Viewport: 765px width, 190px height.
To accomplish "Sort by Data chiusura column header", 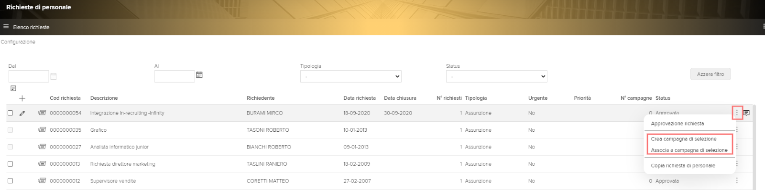I will tap(400, 98).
